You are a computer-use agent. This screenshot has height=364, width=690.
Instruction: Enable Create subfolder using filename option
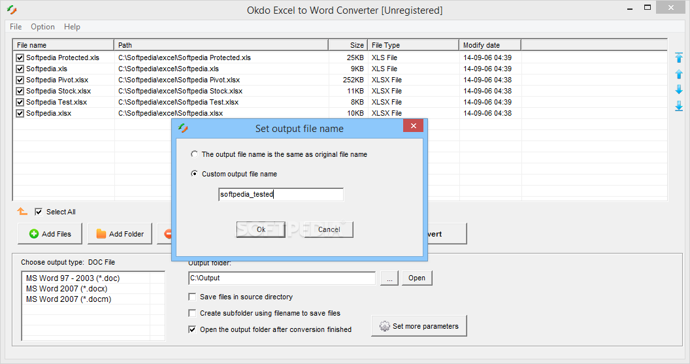(192, 313)
